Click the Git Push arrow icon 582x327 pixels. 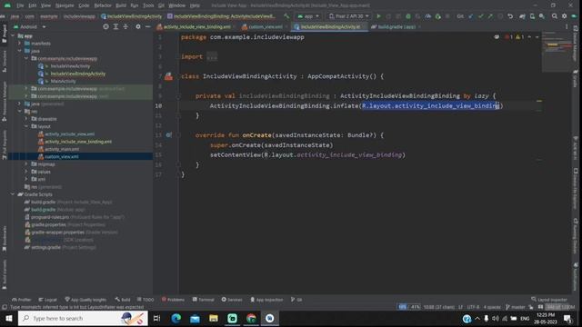(490, 16)
